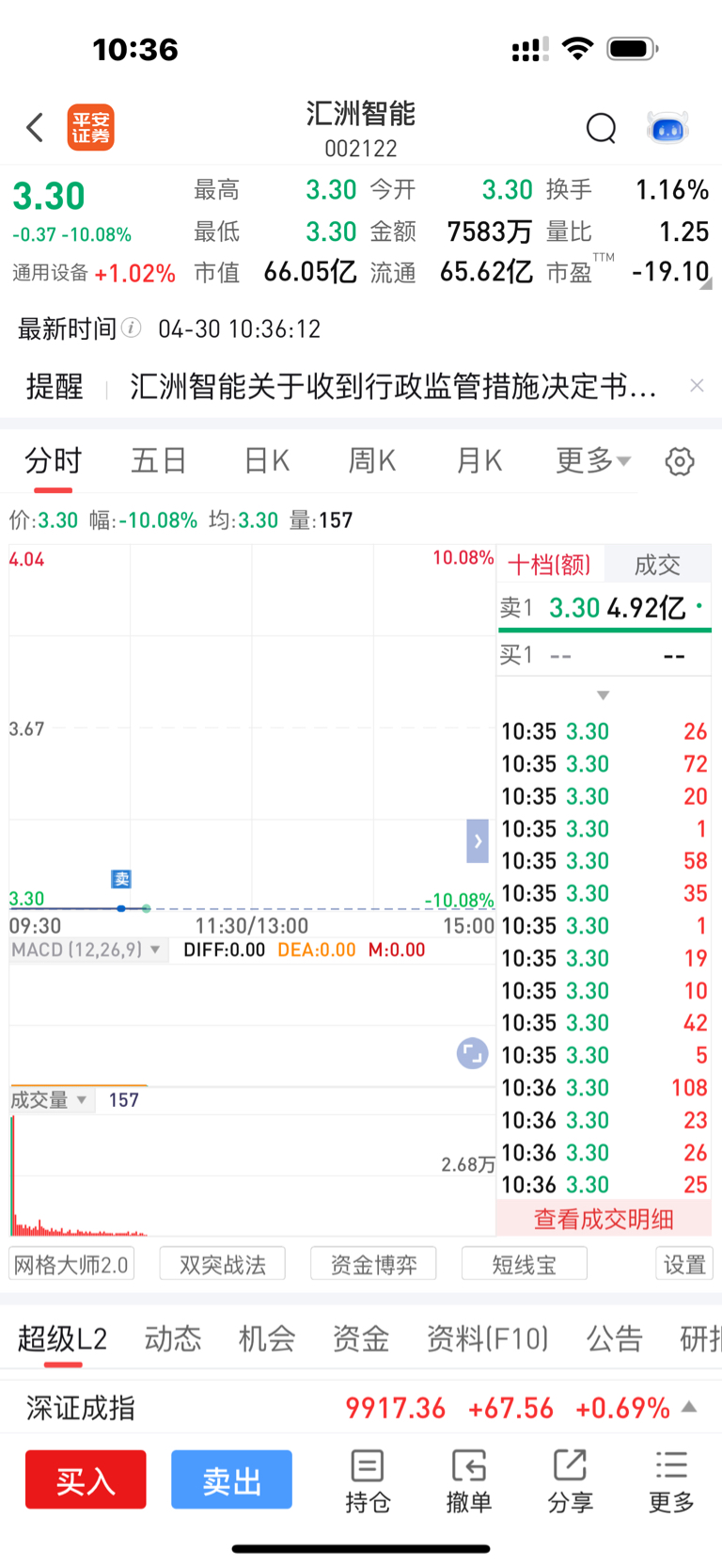722x1567 pixels.
Task: Tap the red 买入 button
Action: (x=86, y=1479)
